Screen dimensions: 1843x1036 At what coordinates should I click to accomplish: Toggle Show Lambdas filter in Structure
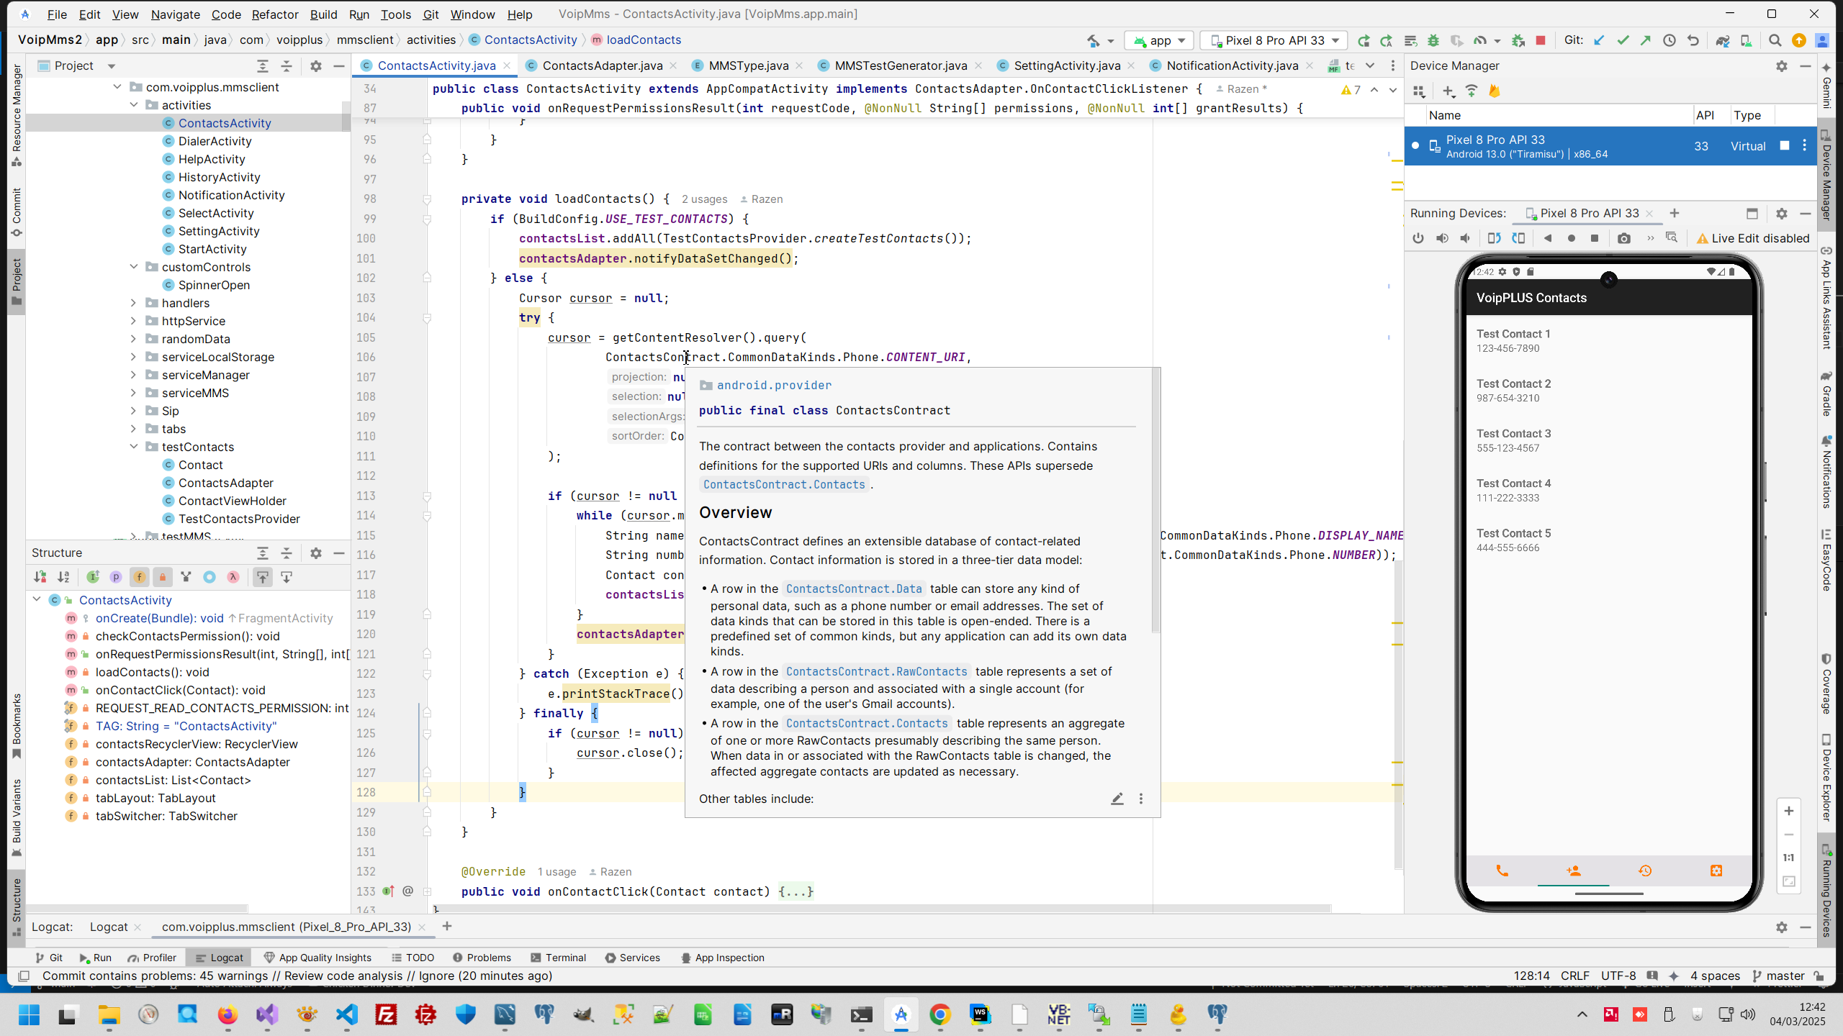point(233,577)
